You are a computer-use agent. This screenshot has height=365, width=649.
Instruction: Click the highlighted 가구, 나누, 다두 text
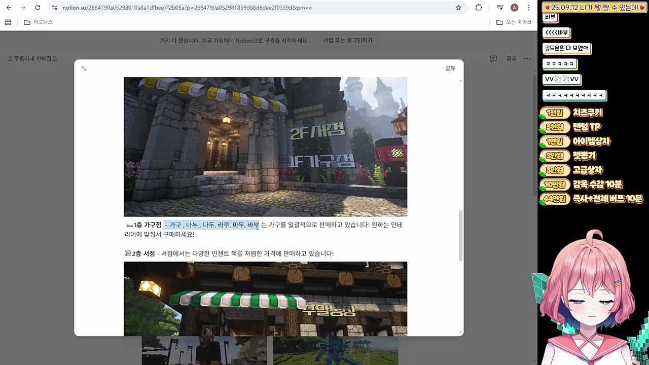(211, 225)
